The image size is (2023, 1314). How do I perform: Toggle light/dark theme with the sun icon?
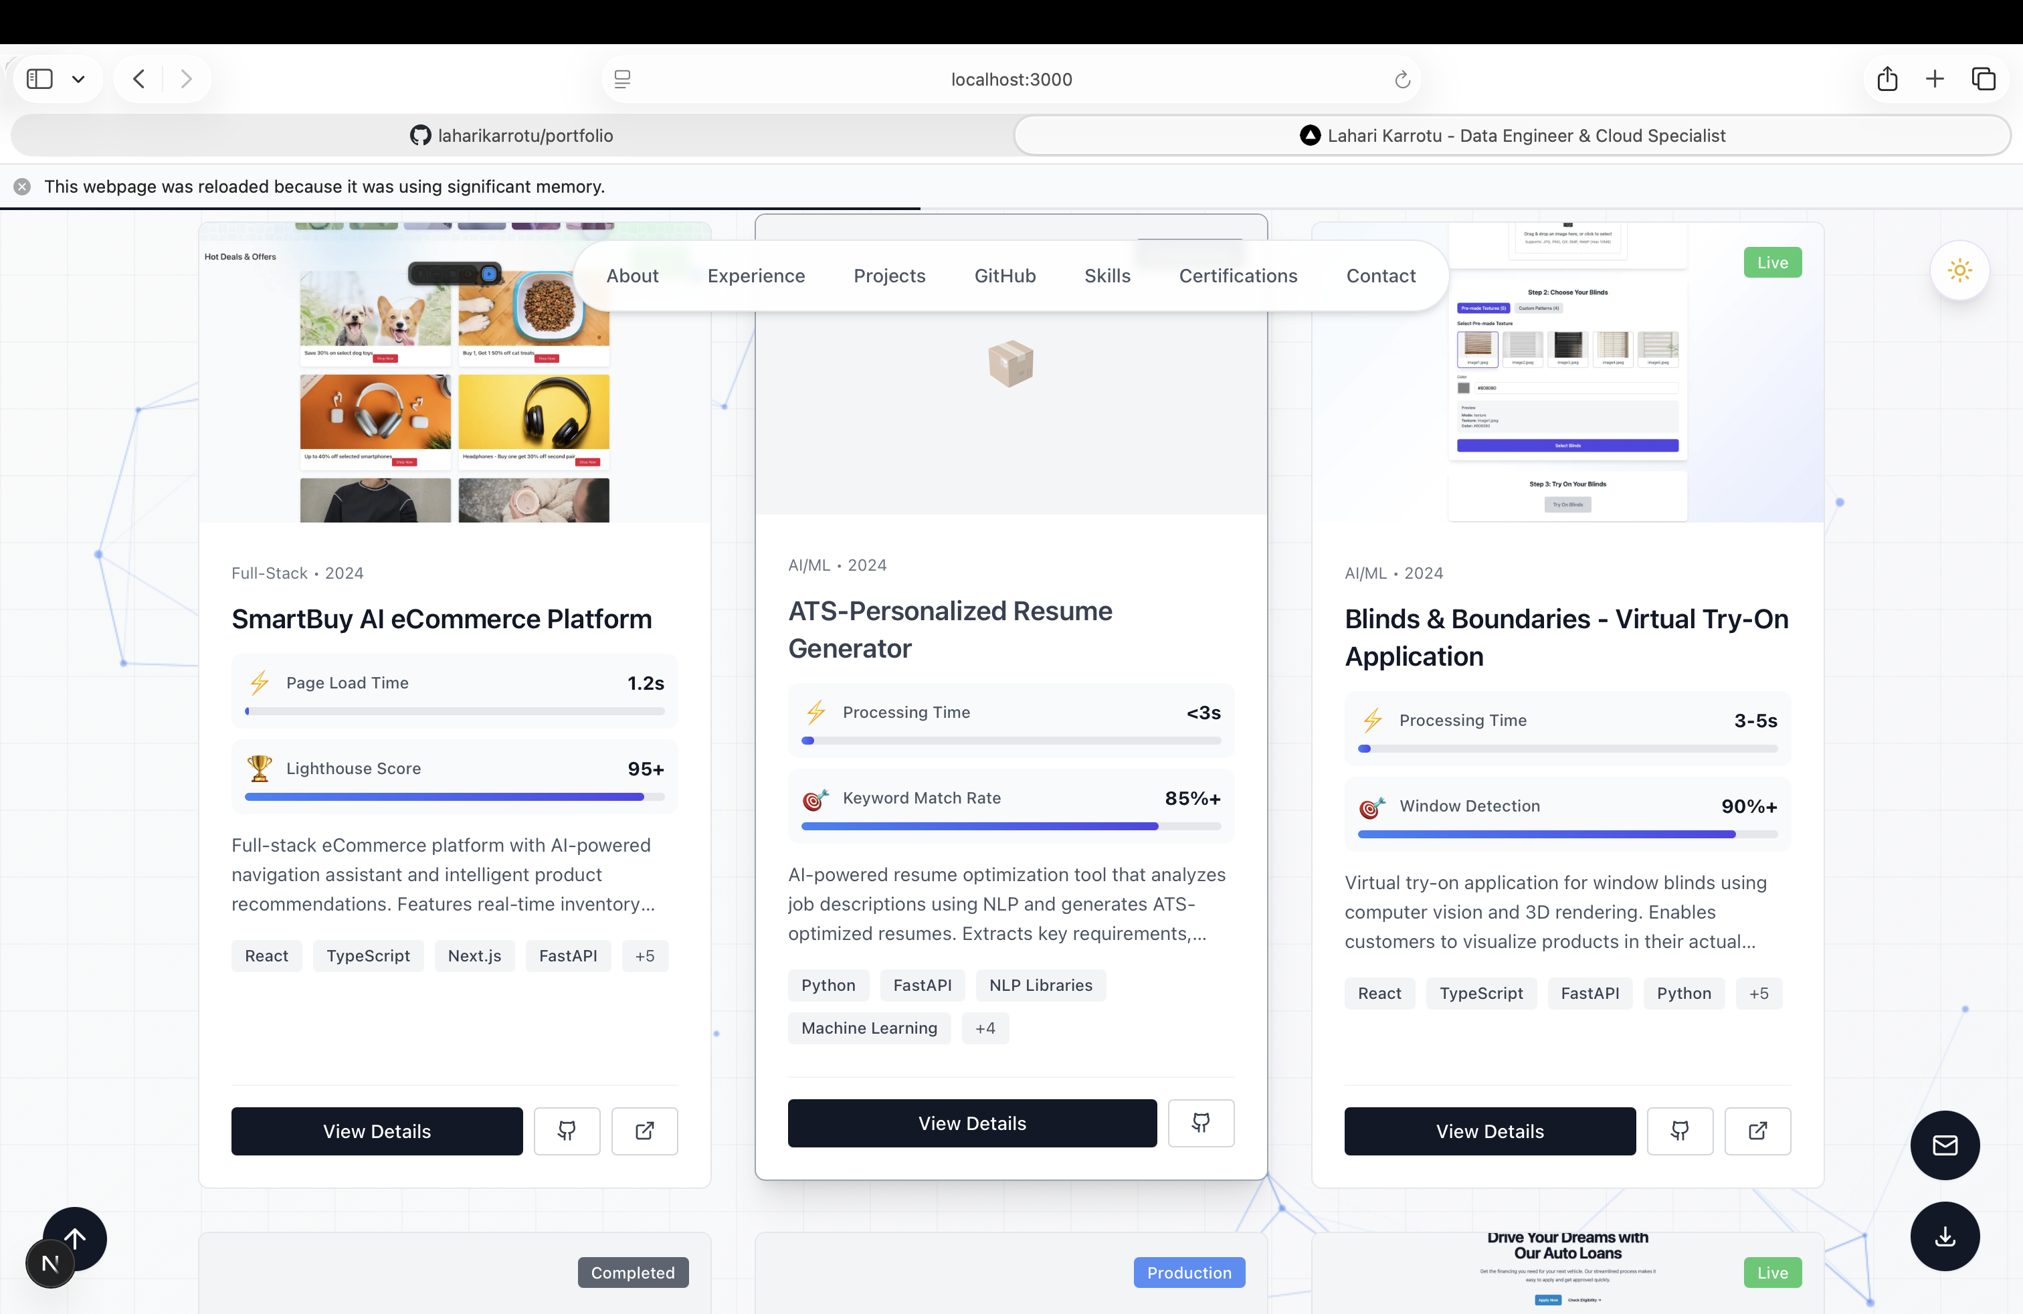tap(1959, 270)
